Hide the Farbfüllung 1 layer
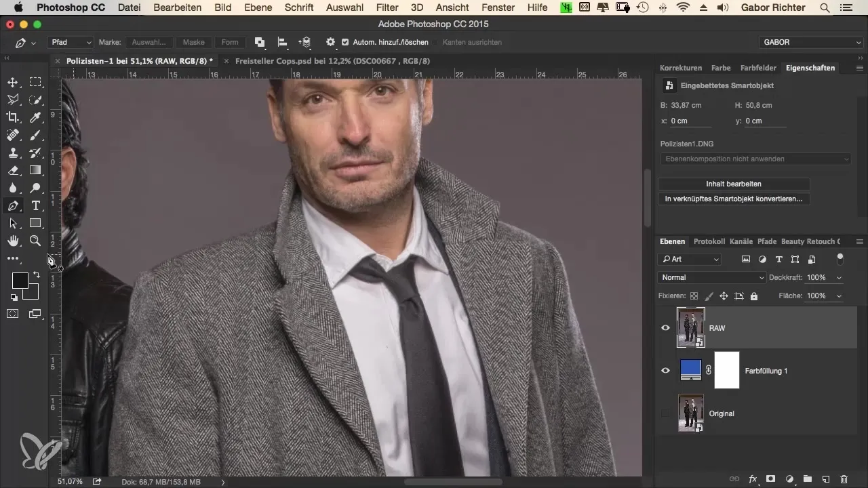The image size is (868, 488). pyautogui.click(x=665, y=371)
